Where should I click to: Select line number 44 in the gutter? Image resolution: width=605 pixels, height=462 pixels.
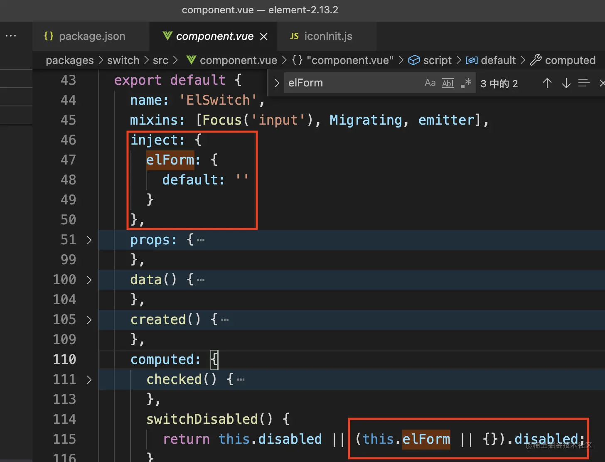click(69, 100)
